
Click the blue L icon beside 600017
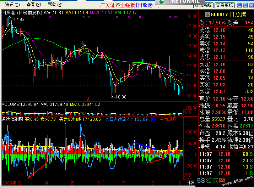207,15
